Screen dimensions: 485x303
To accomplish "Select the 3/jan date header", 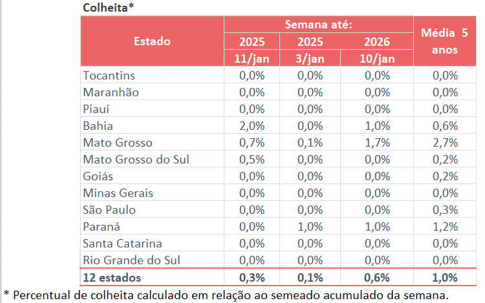I will point(310,59).
